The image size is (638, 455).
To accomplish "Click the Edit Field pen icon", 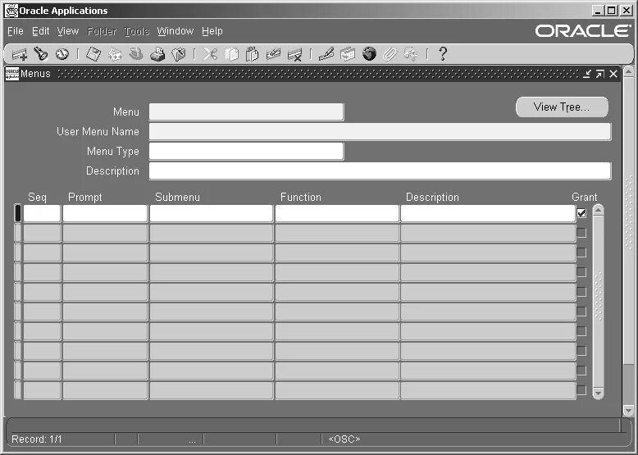I will pyautogui.click(x=326, y=53).
